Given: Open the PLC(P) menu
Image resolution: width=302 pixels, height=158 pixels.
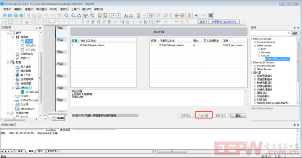Looking at the screenshot, I should pos(53,9).
